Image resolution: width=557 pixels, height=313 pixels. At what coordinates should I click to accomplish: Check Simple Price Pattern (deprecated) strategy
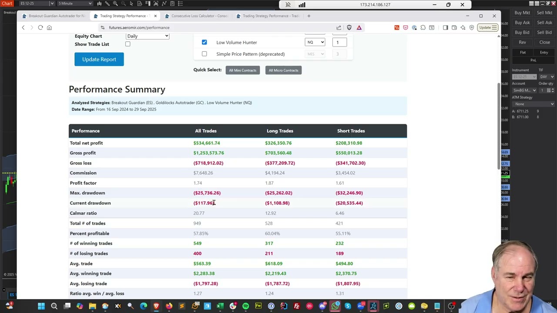coord(204,54)
